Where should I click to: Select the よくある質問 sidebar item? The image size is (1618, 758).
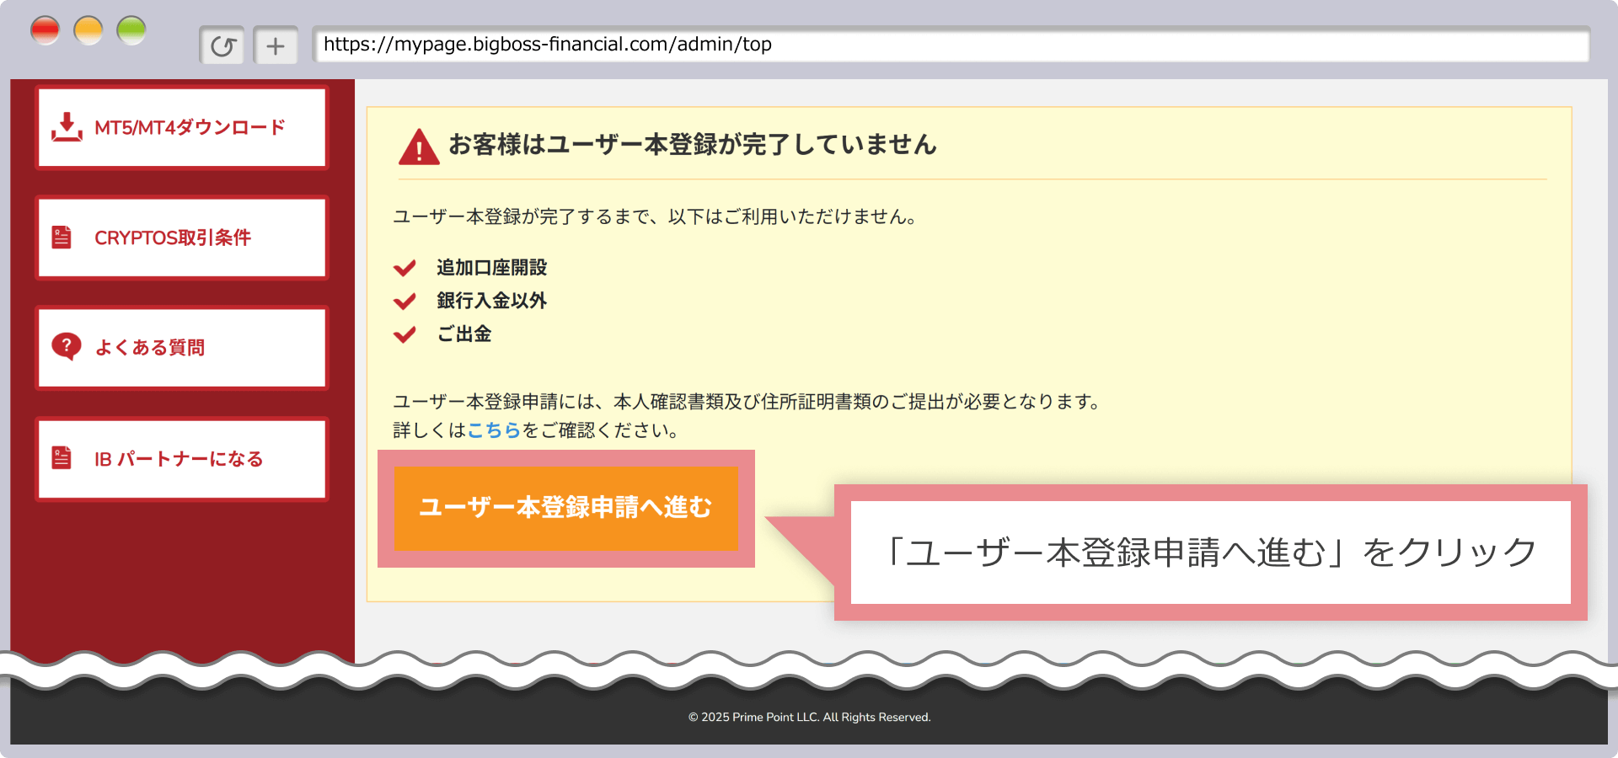click(x=182, y=348)
